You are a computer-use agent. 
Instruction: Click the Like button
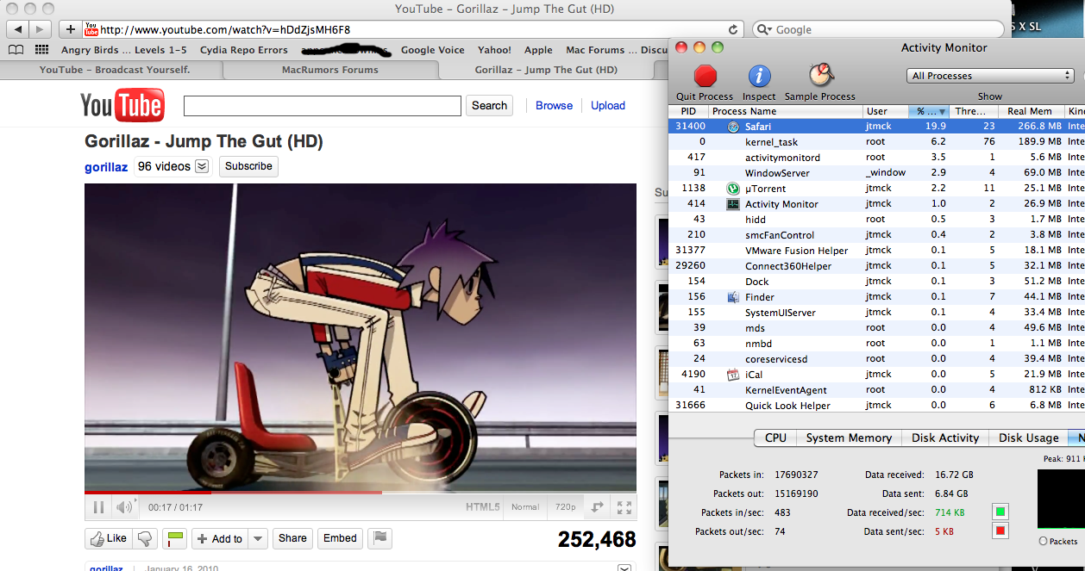pos(109,538)
